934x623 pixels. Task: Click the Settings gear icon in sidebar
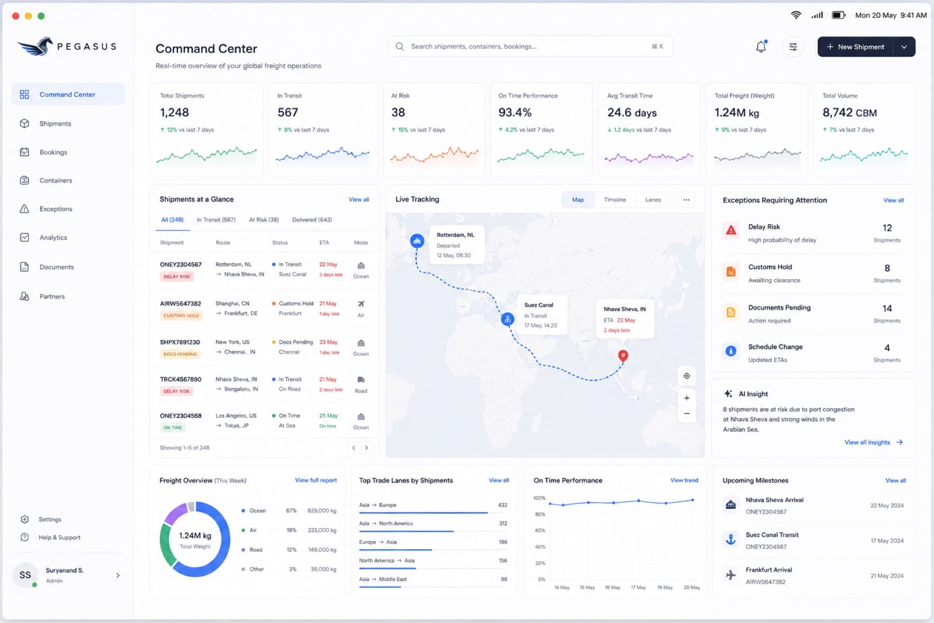24,519
